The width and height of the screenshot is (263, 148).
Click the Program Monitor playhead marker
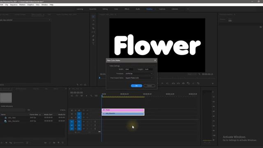pyautogui.click(x=99, y=78)
